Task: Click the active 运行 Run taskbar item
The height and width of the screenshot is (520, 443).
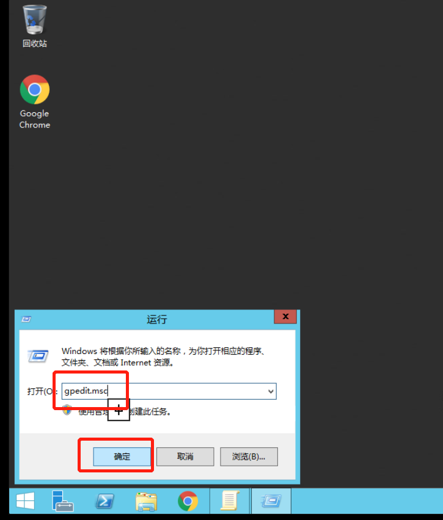Action: (271, 500)
